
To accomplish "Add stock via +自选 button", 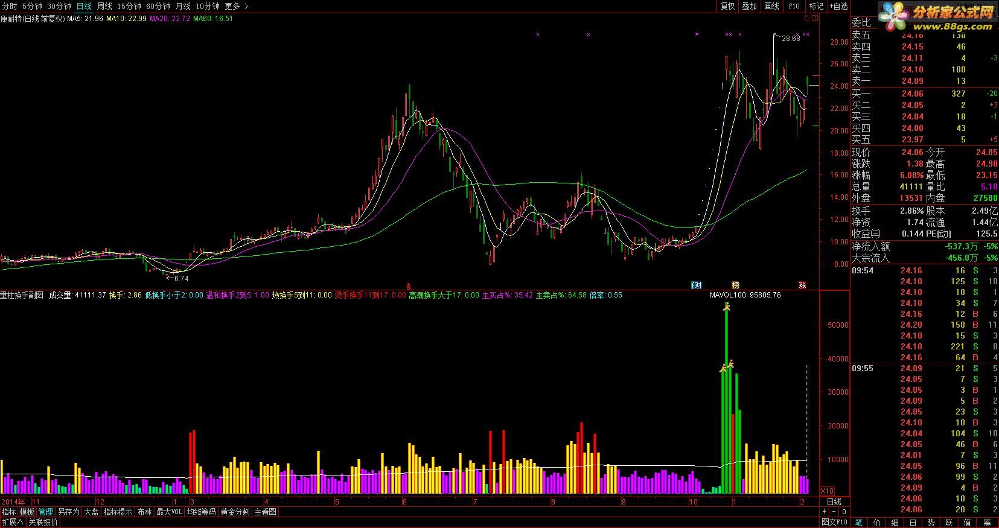I will coord(838,6).
